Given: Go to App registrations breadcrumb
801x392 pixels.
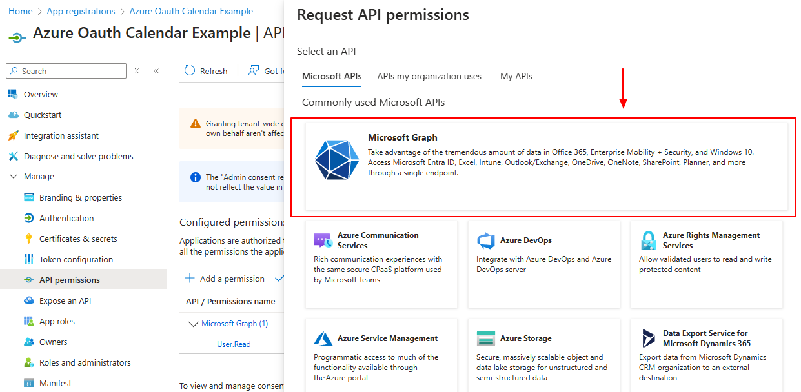Looking at the screenshot, I should [81, 11].
